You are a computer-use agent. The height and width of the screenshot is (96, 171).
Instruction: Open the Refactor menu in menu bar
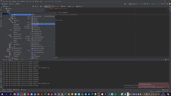coord(23,1)
